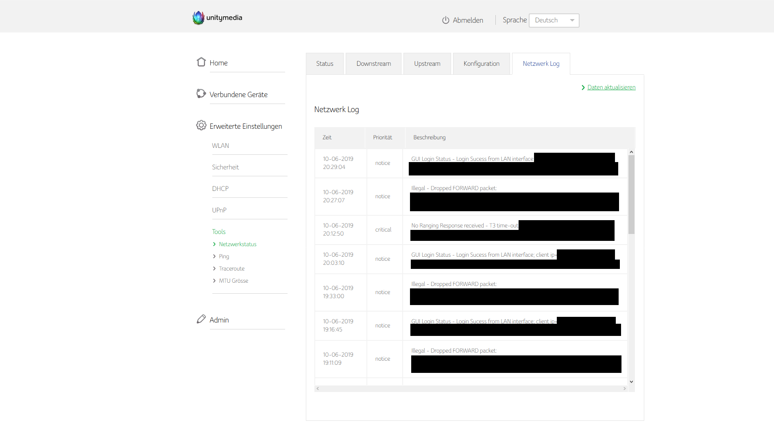774x433 pixels.
Task: Click the chevron beside Traceroute
Action: point(214,268)
